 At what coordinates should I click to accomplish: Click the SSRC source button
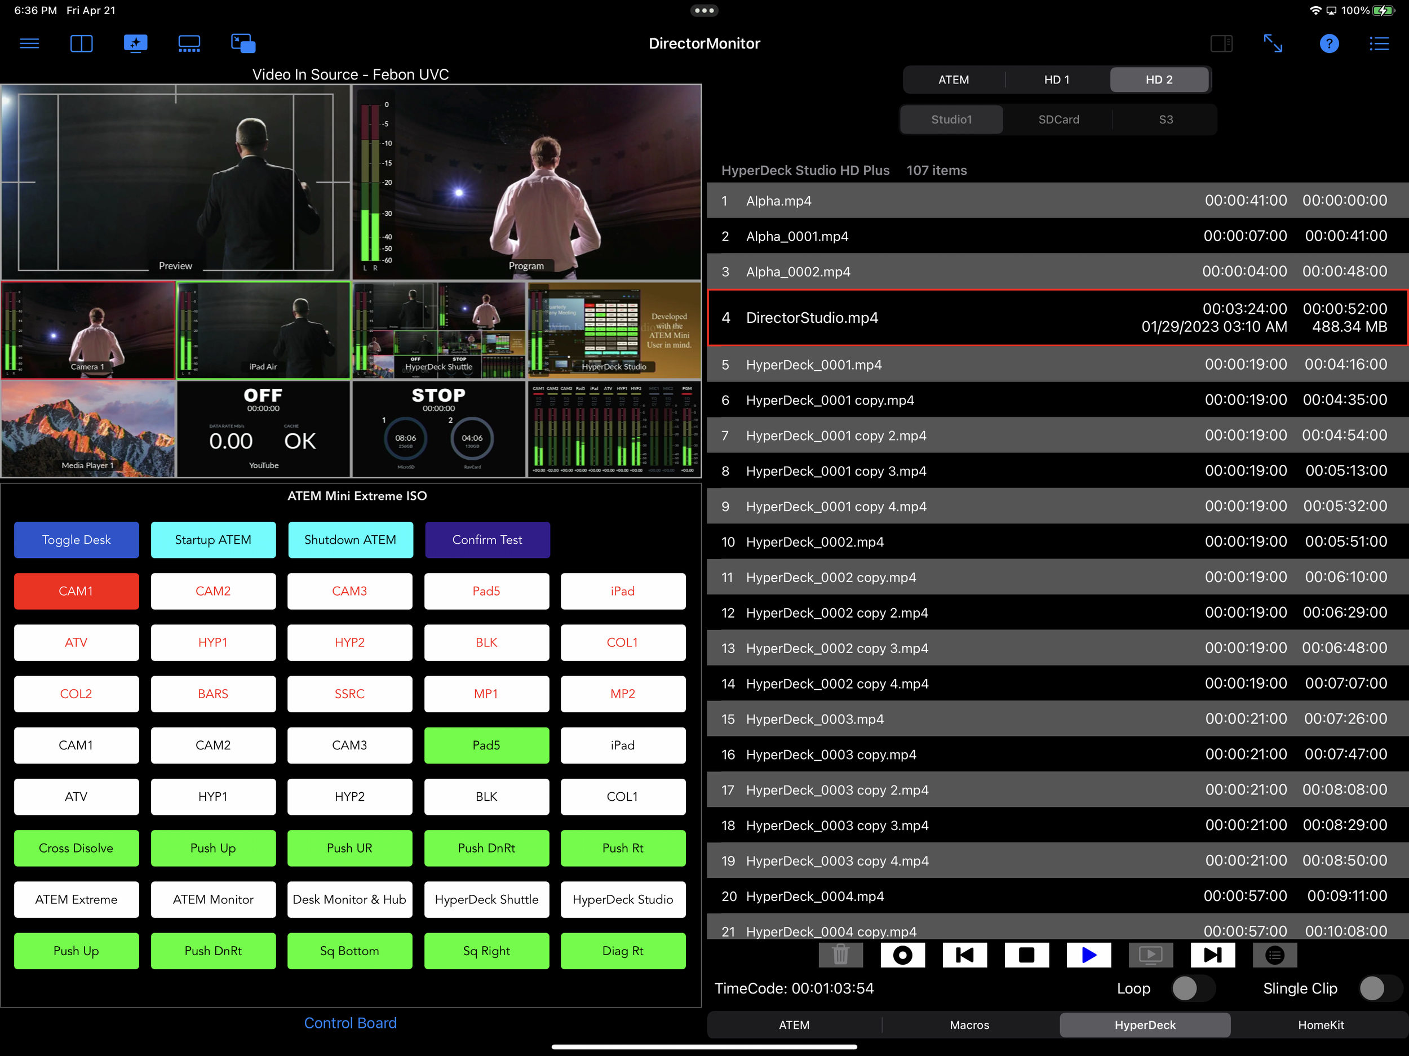coord(349,694)
